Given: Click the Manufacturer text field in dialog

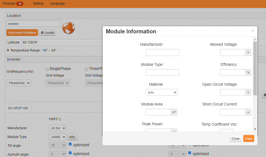Looking at the screenshot, I should click(162, 52).
